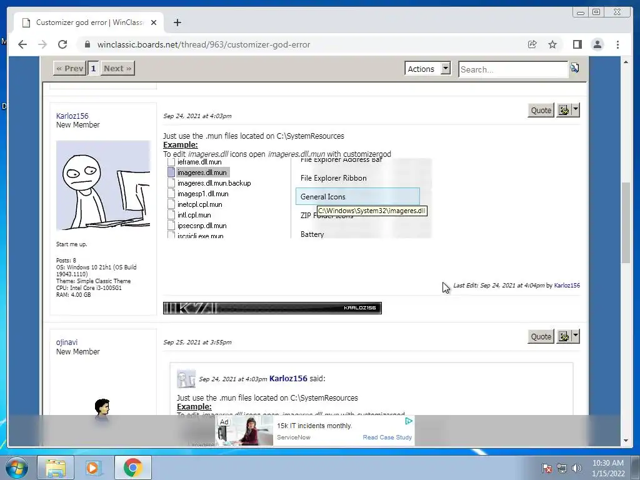Launch Windows Media Player from taskbar
Image resolution: width=640 pixels, height=480 pixels.
[92, 467]
